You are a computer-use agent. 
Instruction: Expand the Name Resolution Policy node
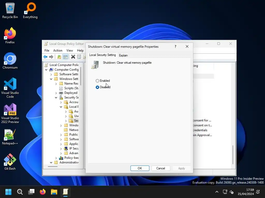(56, 84)
